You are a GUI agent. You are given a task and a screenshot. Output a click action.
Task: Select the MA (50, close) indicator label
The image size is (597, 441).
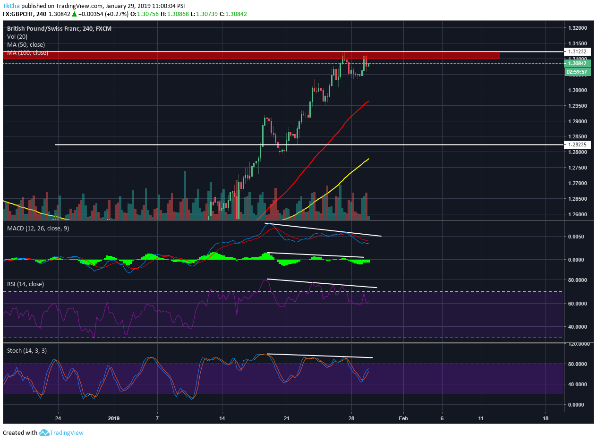(26, 44)
